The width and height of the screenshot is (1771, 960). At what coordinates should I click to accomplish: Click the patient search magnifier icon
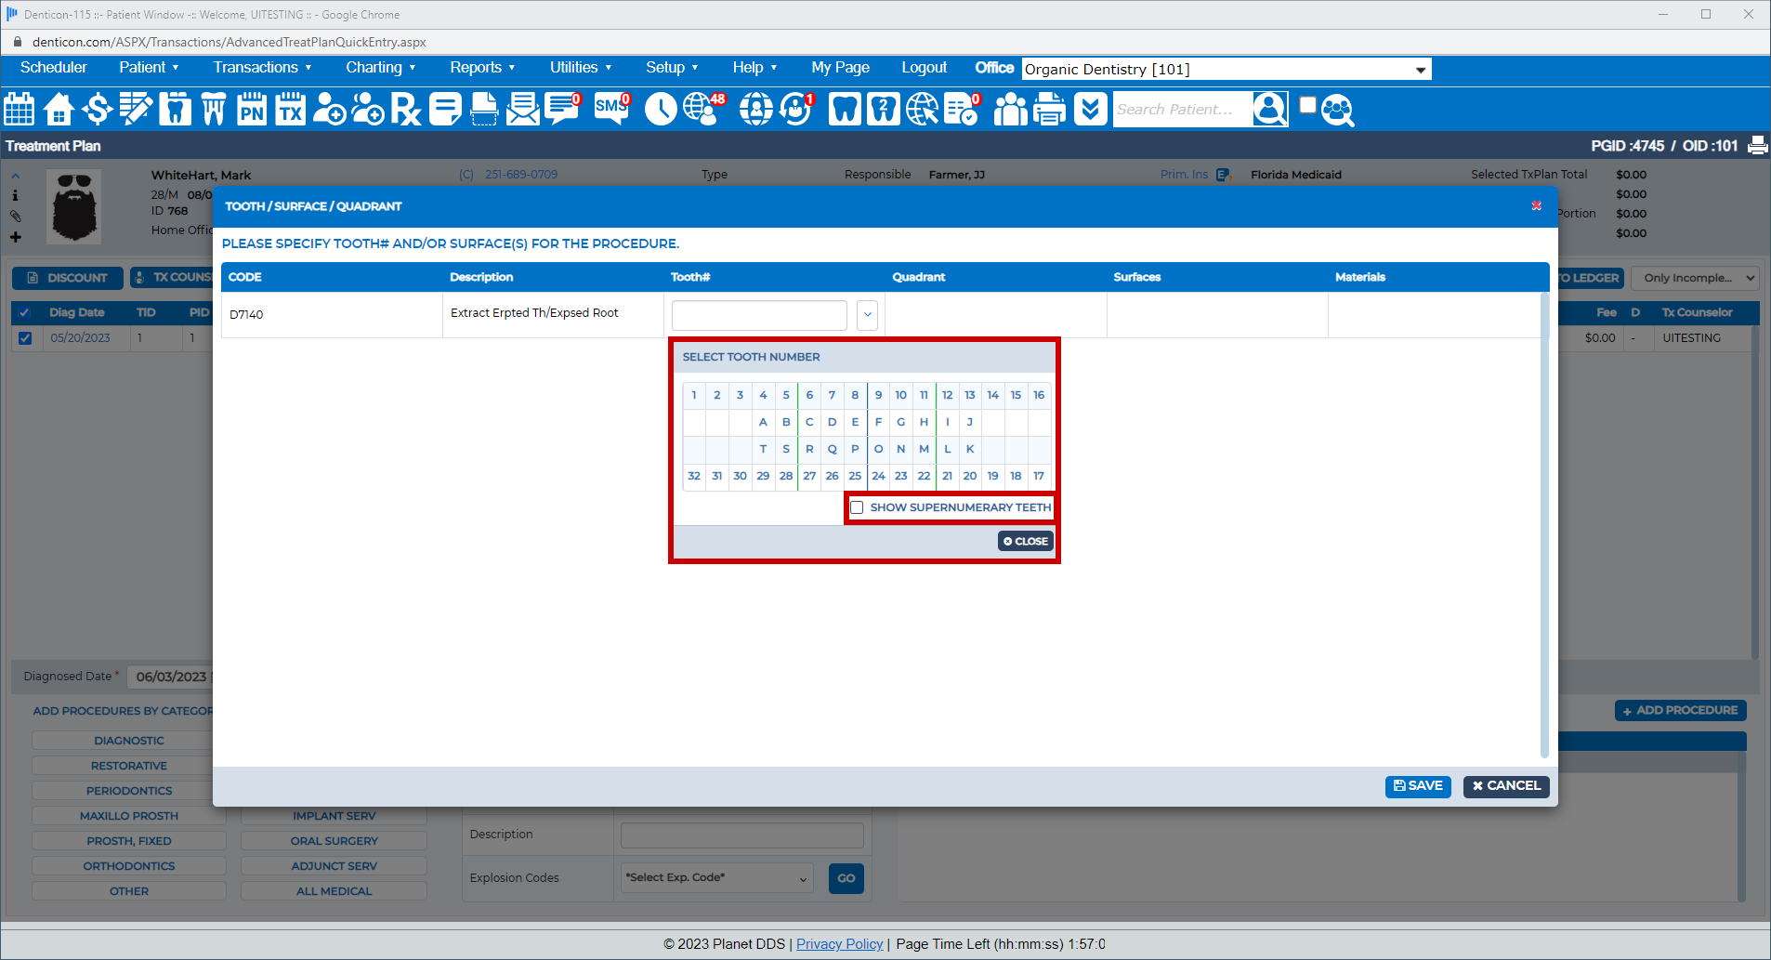(1337, 111)
